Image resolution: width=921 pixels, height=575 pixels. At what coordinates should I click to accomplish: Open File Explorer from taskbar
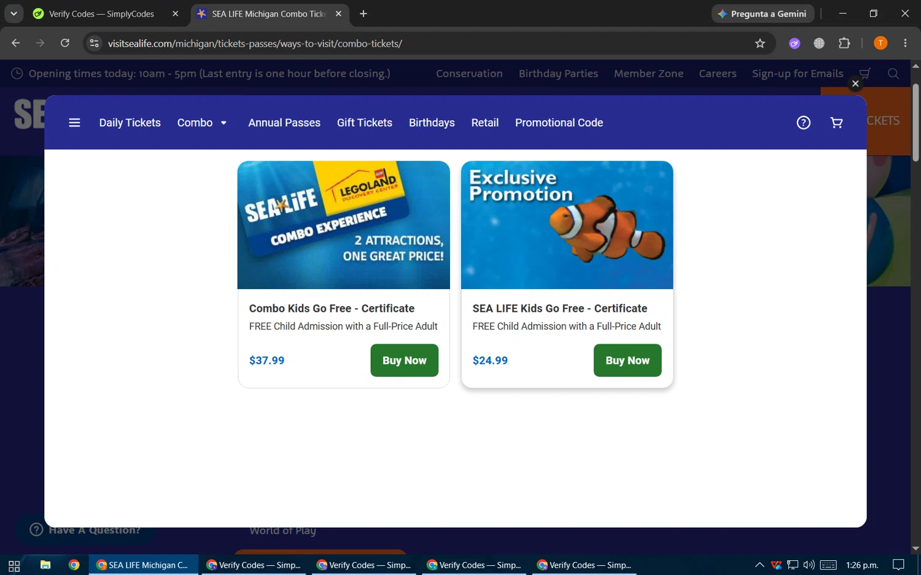45,565
